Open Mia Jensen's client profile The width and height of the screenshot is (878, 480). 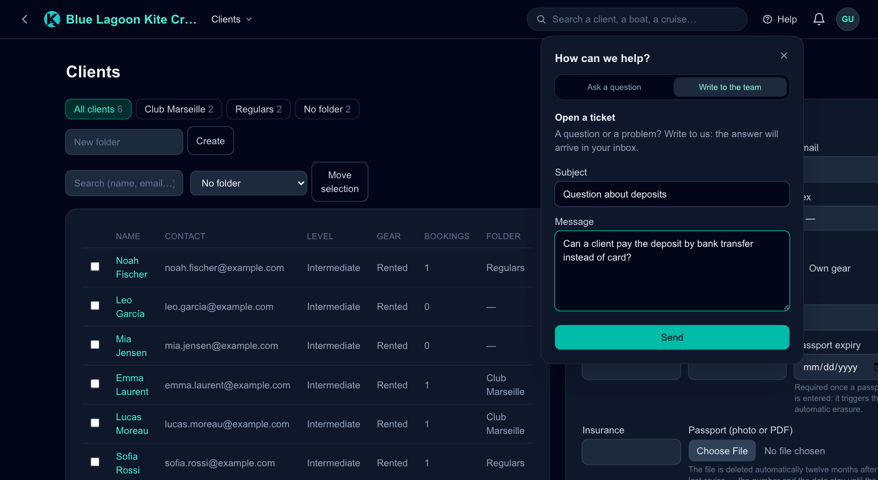(131, 346)
